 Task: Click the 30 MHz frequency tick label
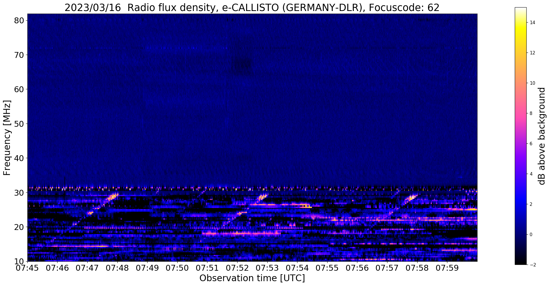tap(19, 193)
